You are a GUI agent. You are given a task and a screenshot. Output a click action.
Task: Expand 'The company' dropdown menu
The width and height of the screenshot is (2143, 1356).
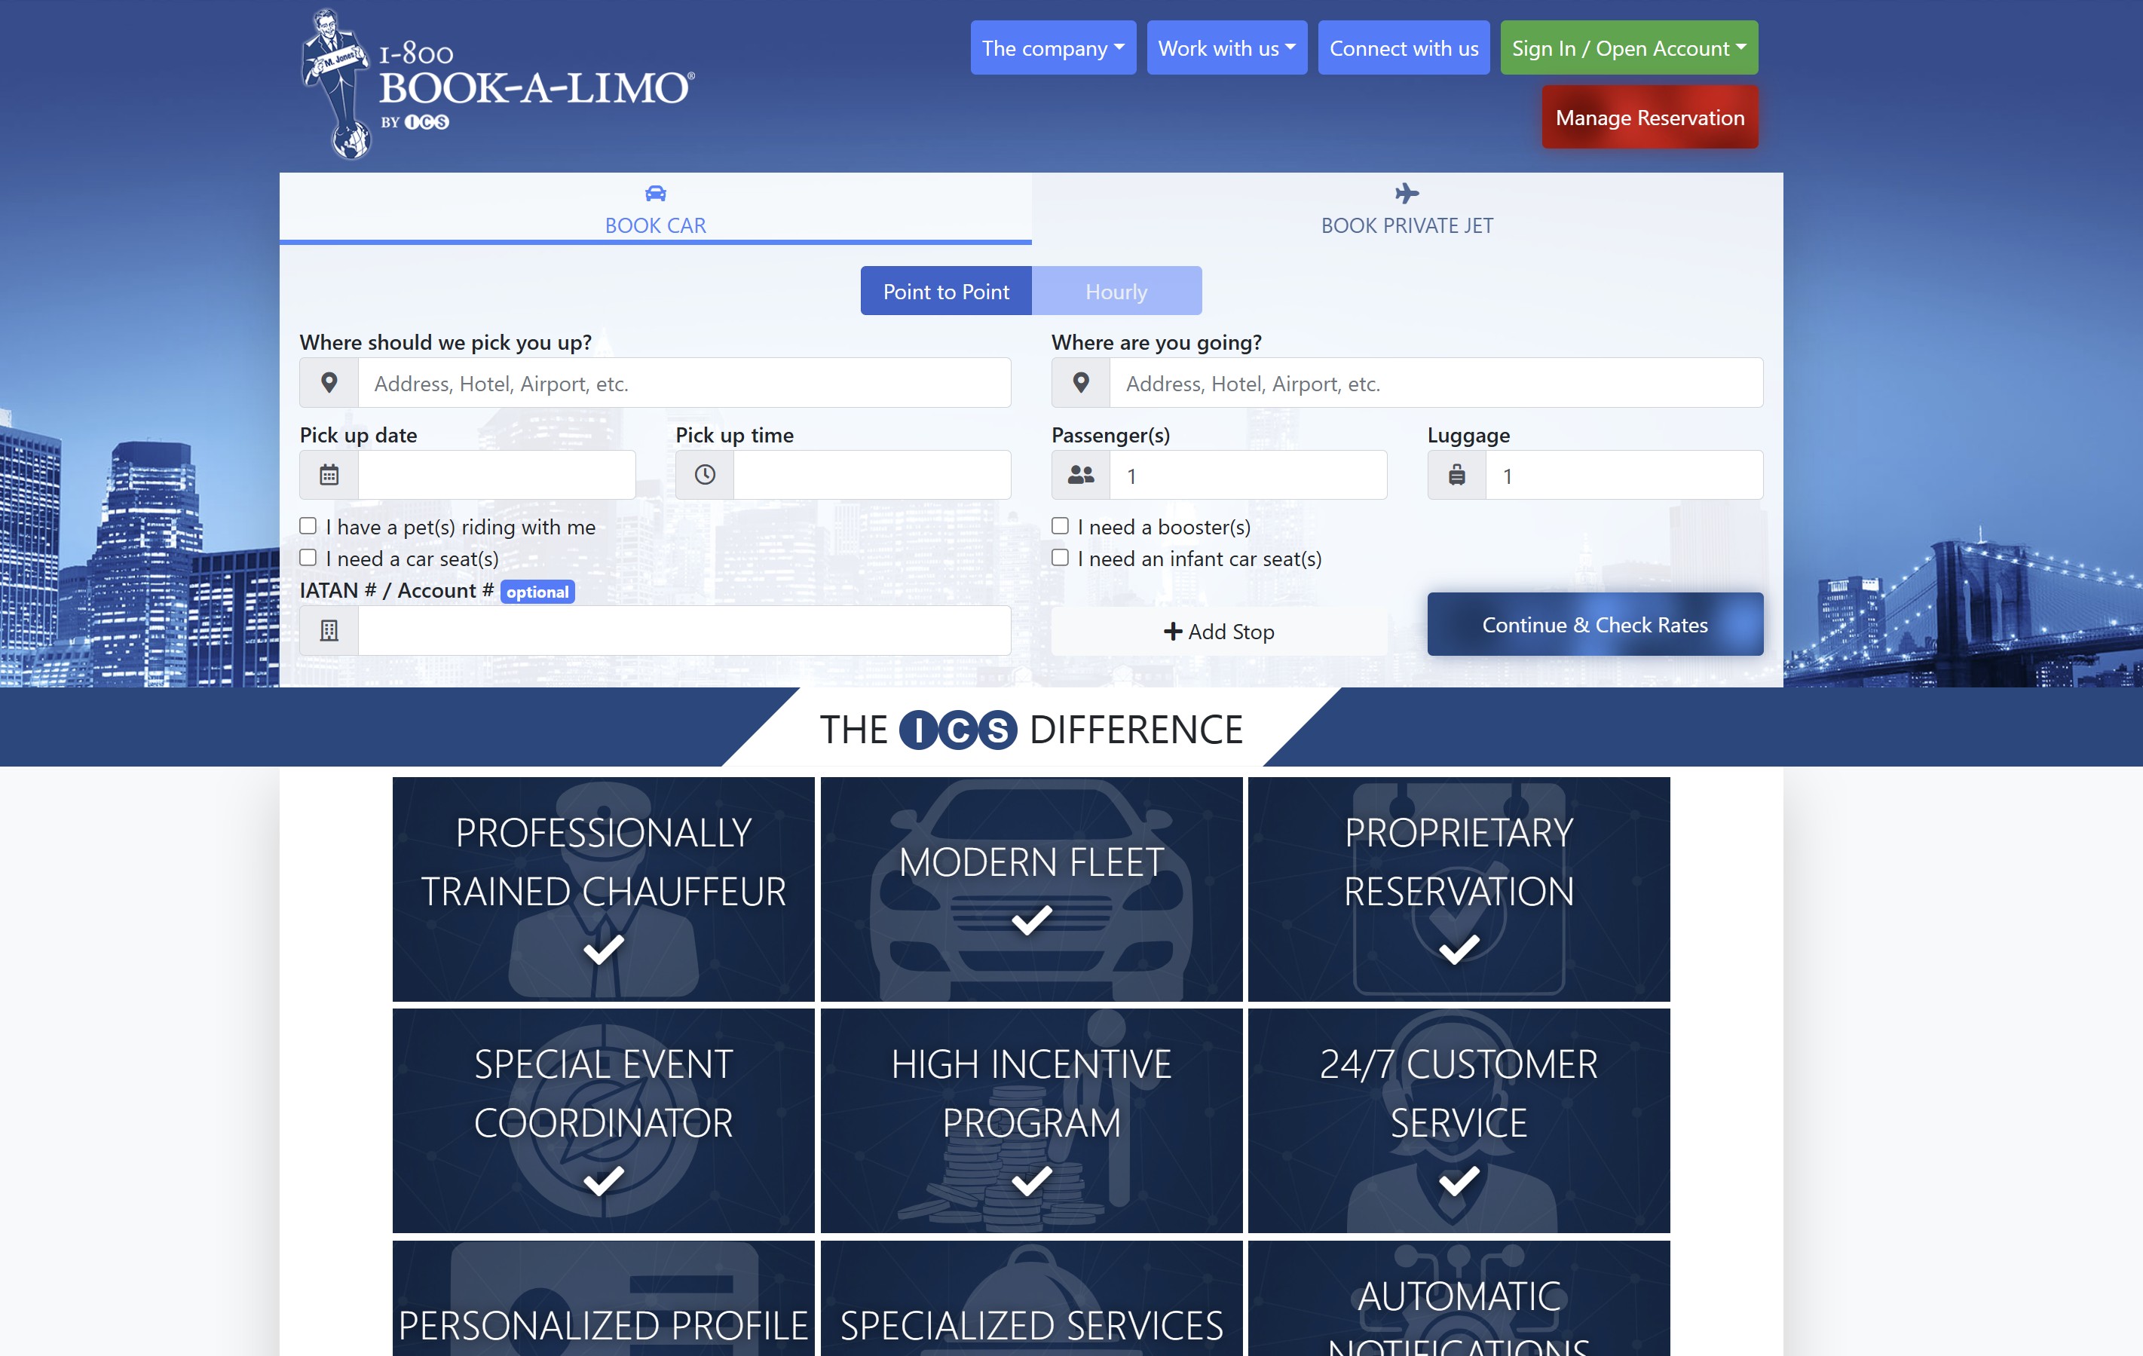(1053, 48)
